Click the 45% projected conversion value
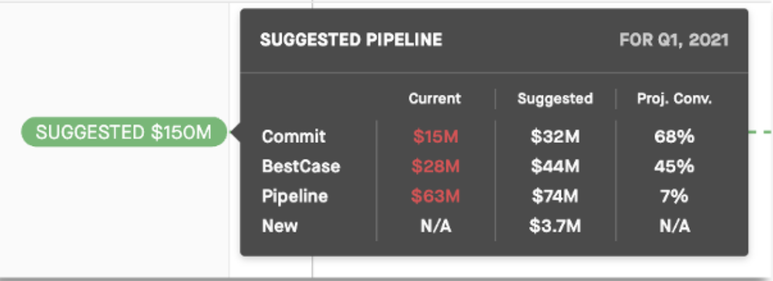The height and width of the screenshot is (281, 773). 674,166
